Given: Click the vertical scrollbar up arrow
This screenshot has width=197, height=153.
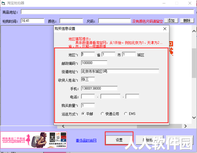Looking at the screenshot, I should point(194,31).
